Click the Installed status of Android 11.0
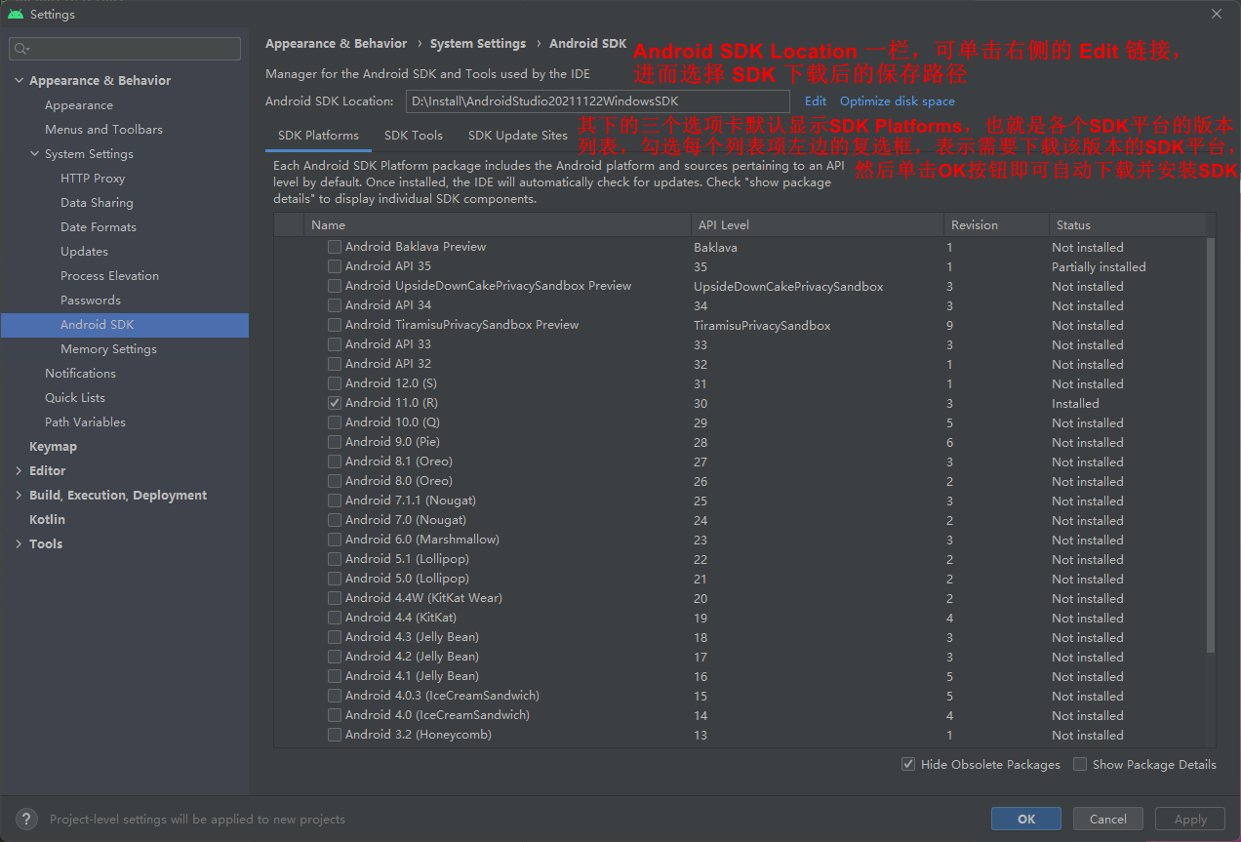This screenshot has height=842, width=1241. coord(1075,403)
